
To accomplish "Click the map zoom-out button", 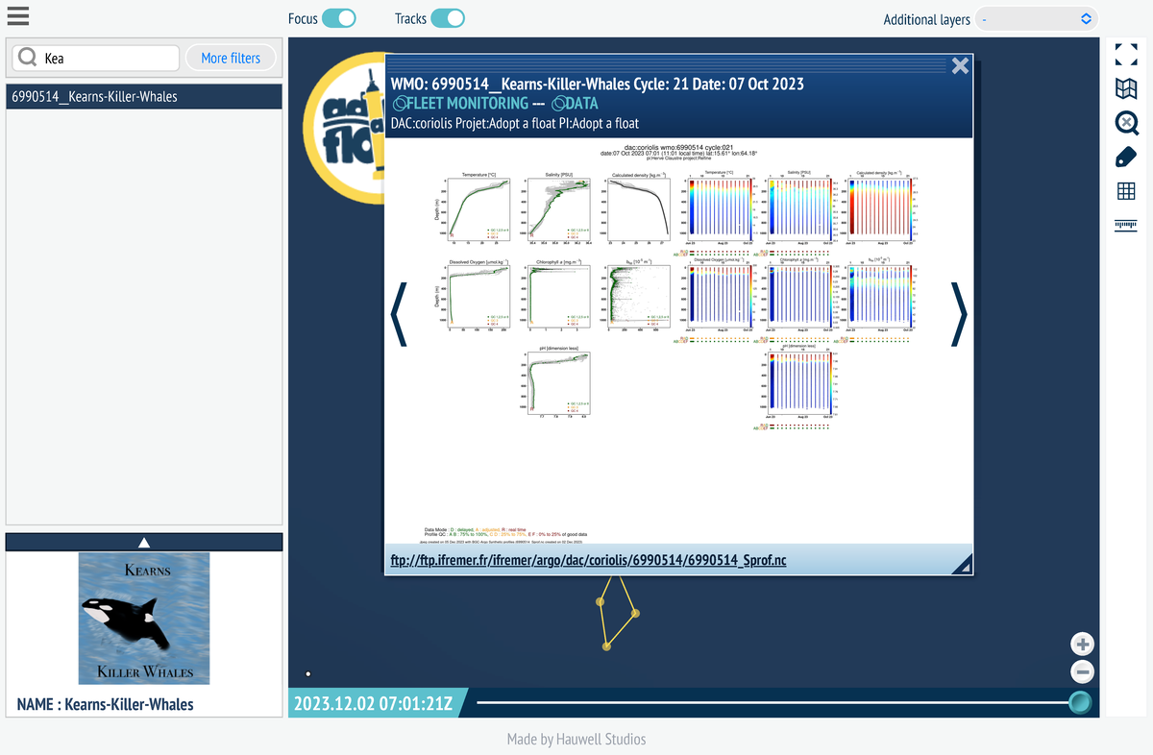I will click(1082, 671).
